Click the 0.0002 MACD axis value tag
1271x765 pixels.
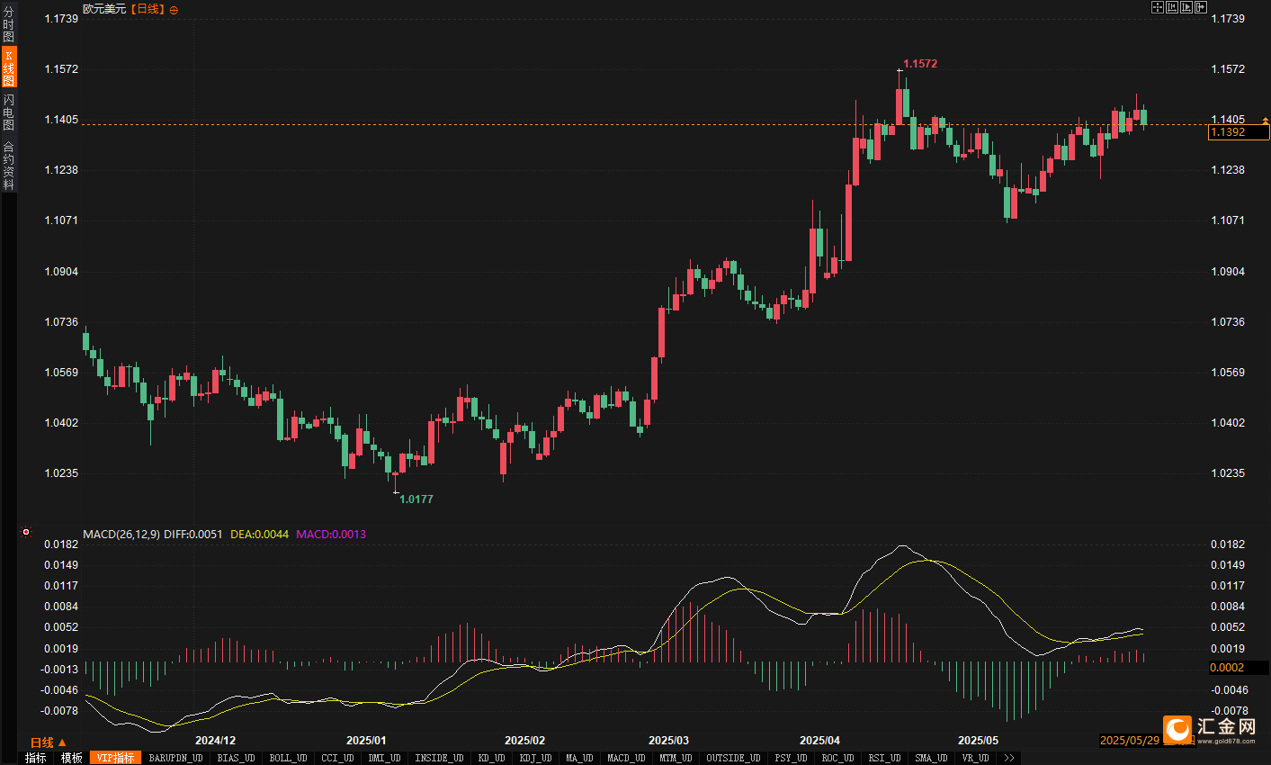pyautogui.click(x=1239, y=668)
